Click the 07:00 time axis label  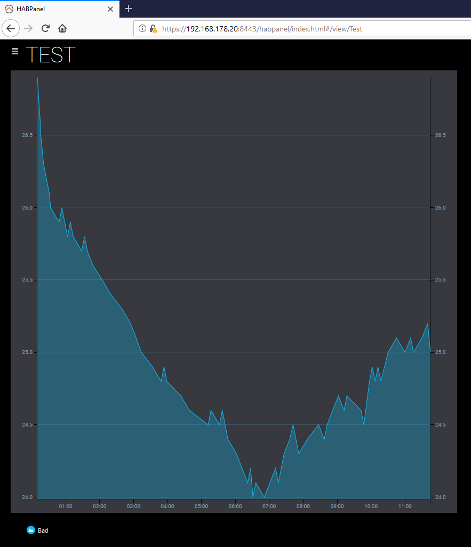[x=269, y=506]
